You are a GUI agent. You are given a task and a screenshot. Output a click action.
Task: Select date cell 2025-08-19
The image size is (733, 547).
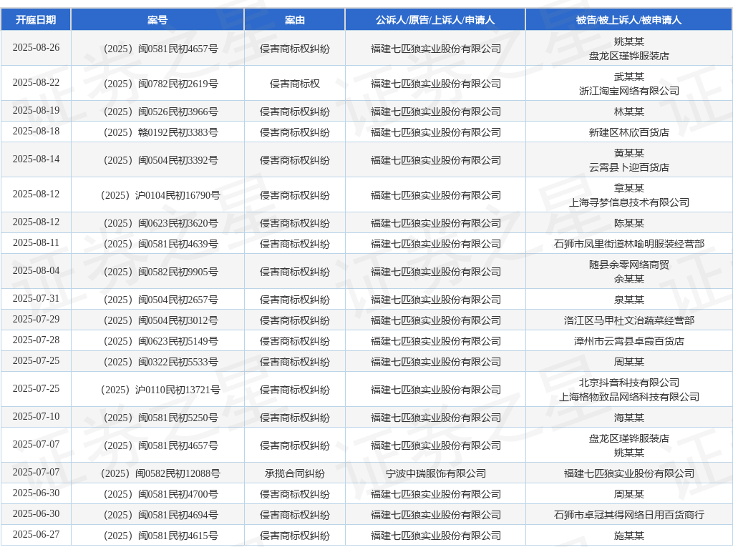(x=36, y=111)
